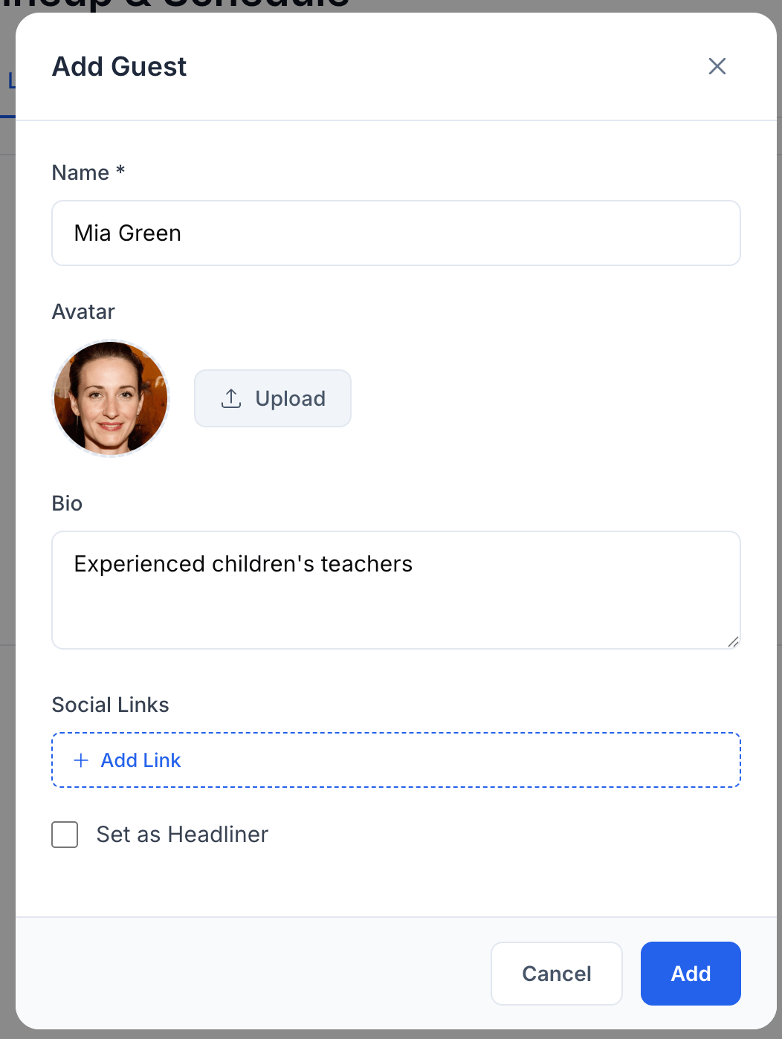The width and height of the screenshot is (782, 1039).
Task: Click Mia Green's avatar picture
Action: click(110, 398)
